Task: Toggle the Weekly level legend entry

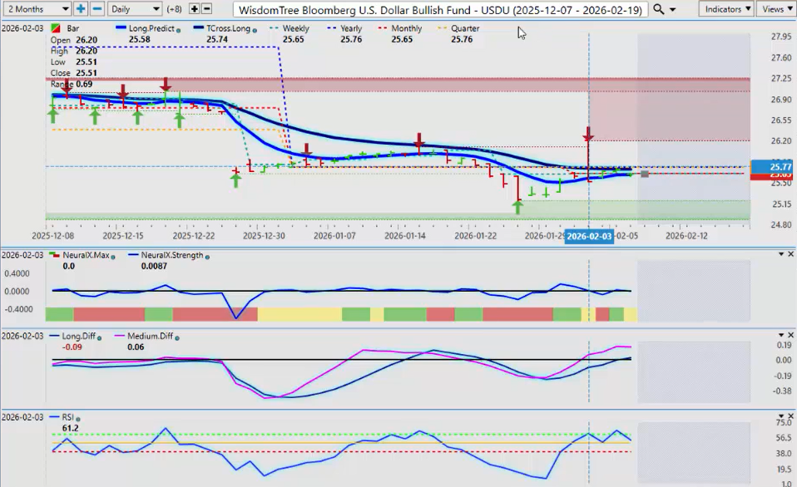Action: pos(291,28)
